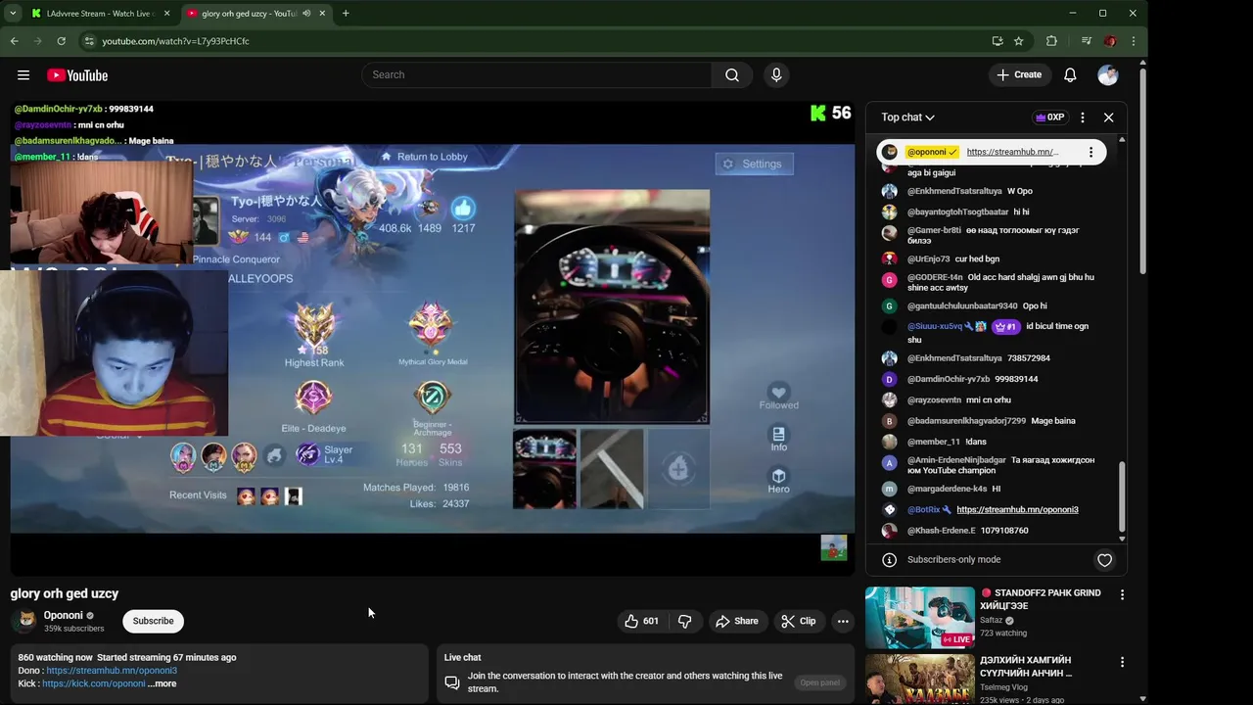This screenshot has height=705, width=1253.
Task: Send a heart reaction in chat
Action: click(1104, 560)
